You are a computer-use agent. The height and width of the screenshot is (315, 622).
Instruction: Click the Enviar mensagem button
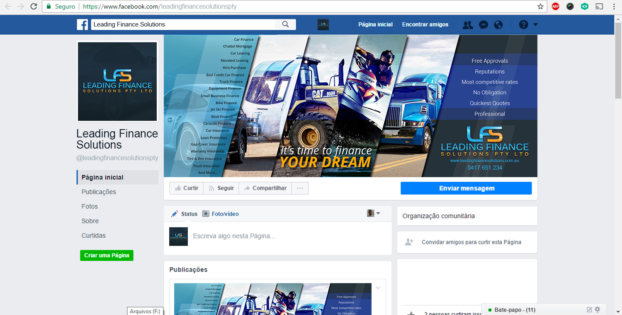tap(466, 188)
